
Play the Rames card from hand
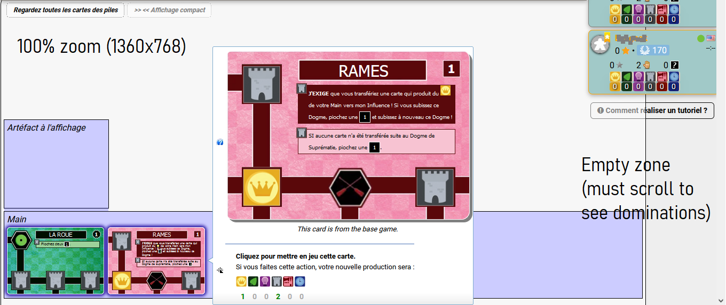pyautogui.click(x=156, y=261)
